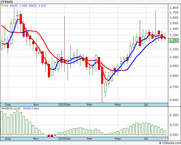
Task: Select the MA(3) value 1.270
Action: 42,6
